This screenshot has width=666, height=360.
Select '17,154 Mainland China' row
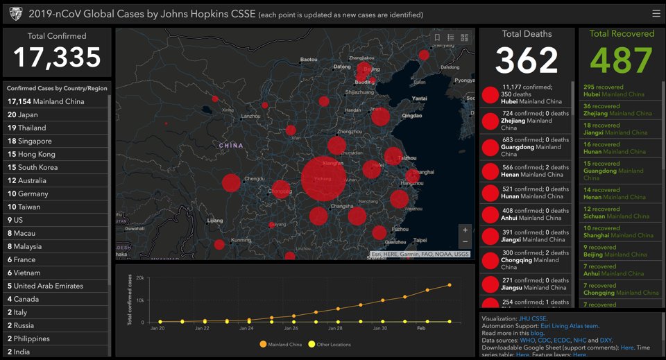55,101
